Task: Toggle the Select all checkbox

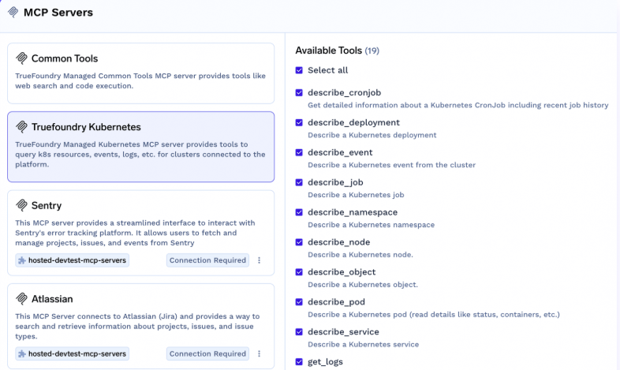Action: pyautogui.click(x=299, y=70)
